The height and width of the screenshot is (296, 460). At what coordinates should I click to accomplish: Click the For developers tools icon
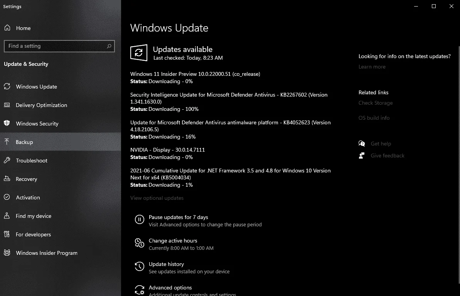[x=7, y=234]
